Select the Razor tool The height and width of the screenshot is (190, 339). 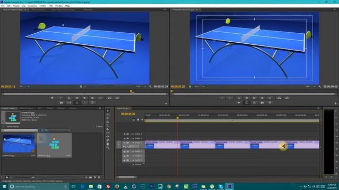point(108,129)
